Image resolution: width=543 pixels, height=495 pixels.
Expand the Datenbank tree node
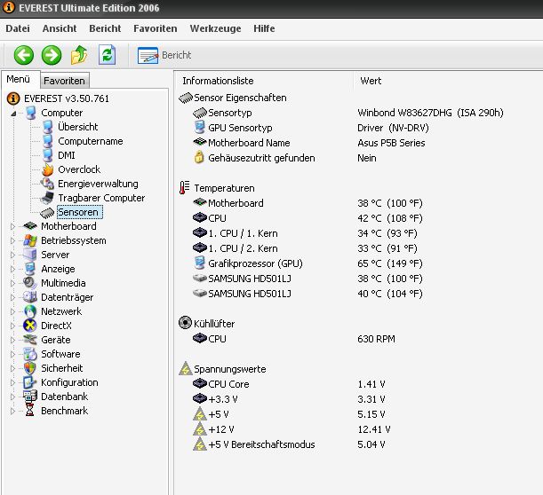pos(12,397)
